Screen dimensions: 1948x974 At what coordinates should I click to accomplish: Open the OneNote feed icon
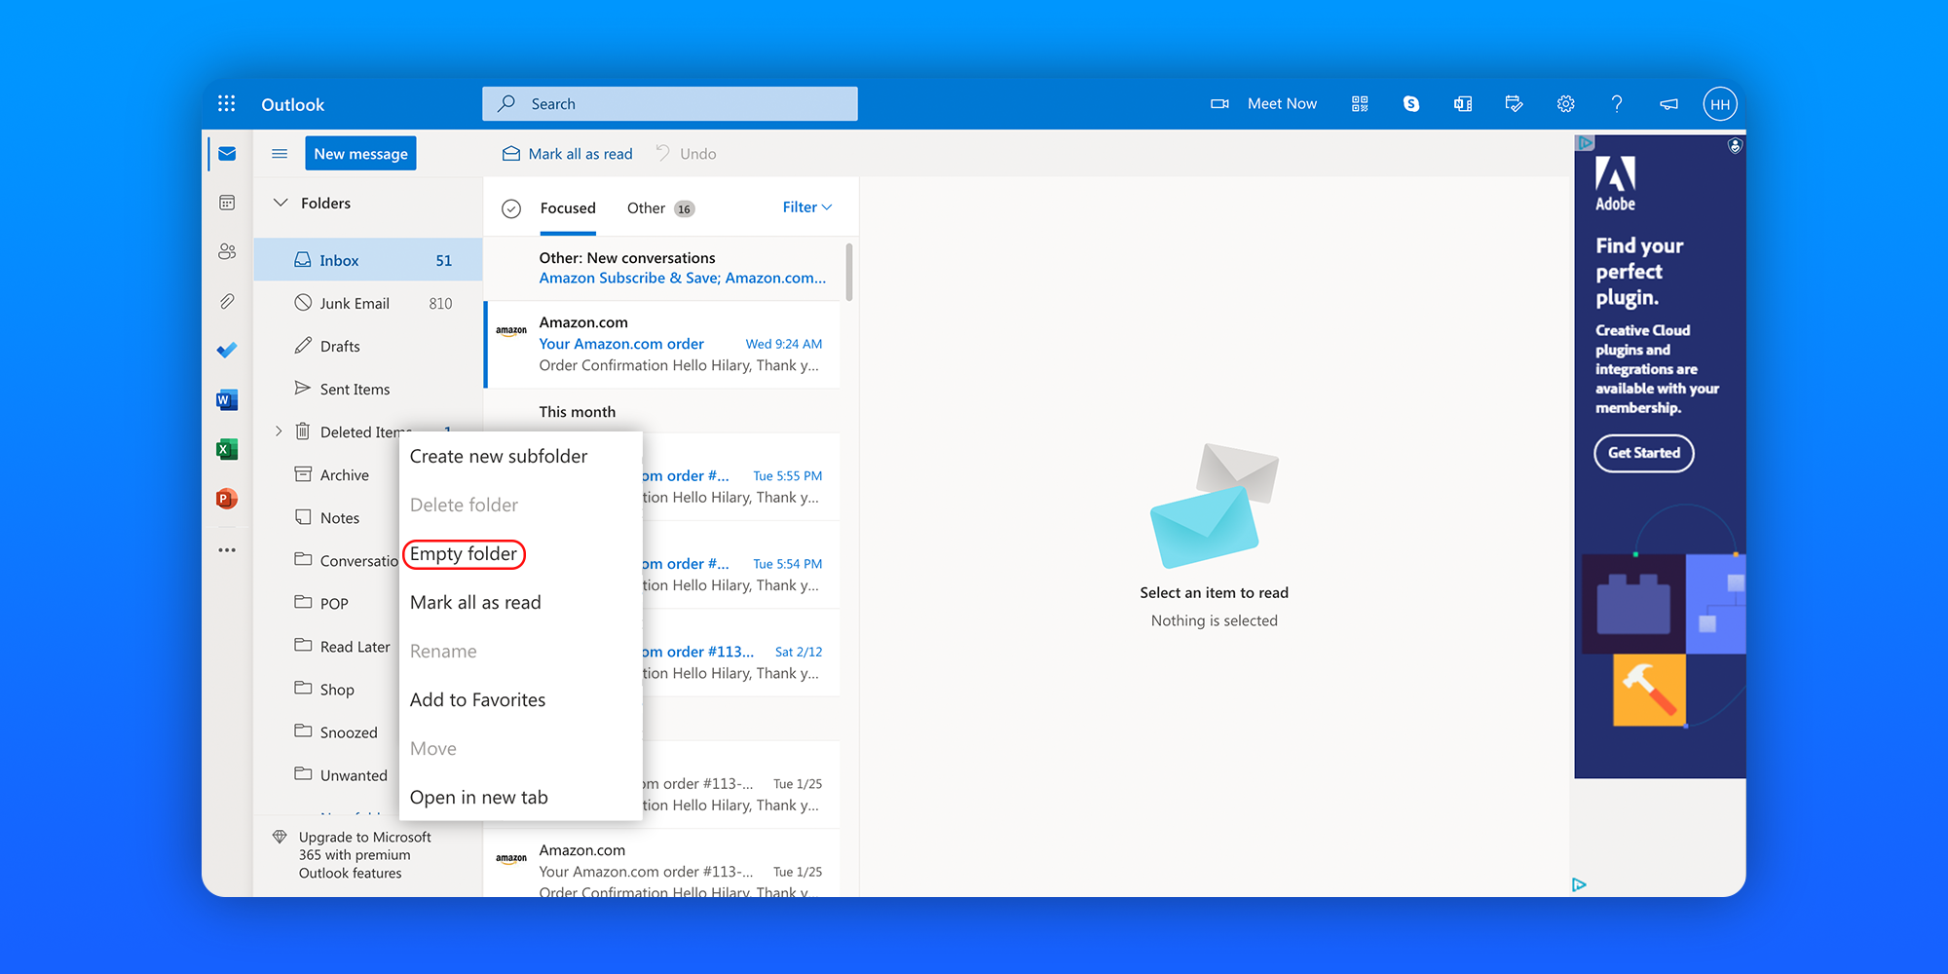(1462, 103)
